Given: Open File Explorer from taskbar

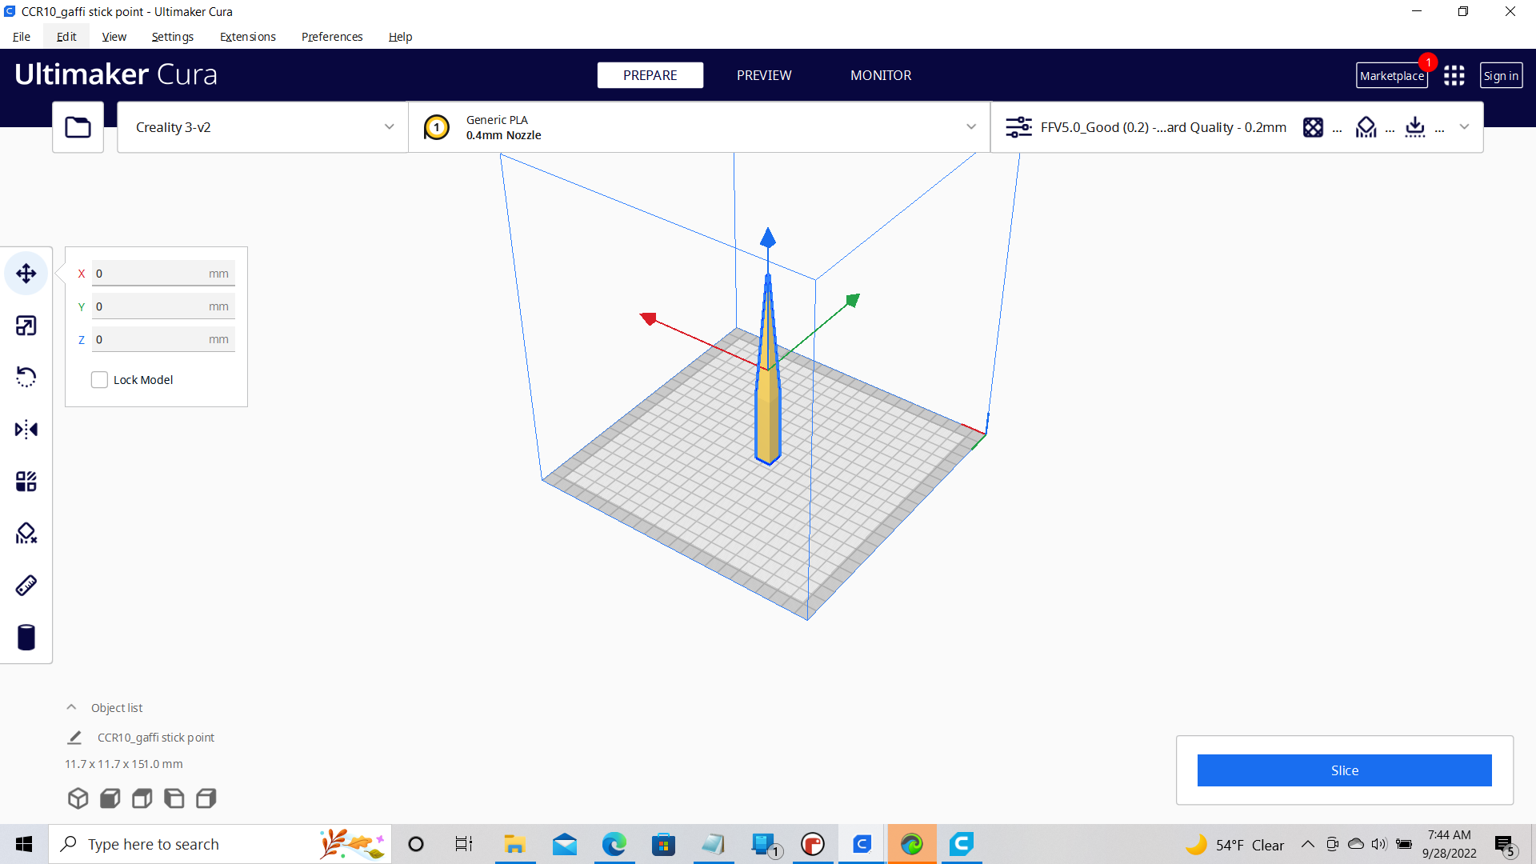Looking at the screenshot, I should click(x=514, y=844).
